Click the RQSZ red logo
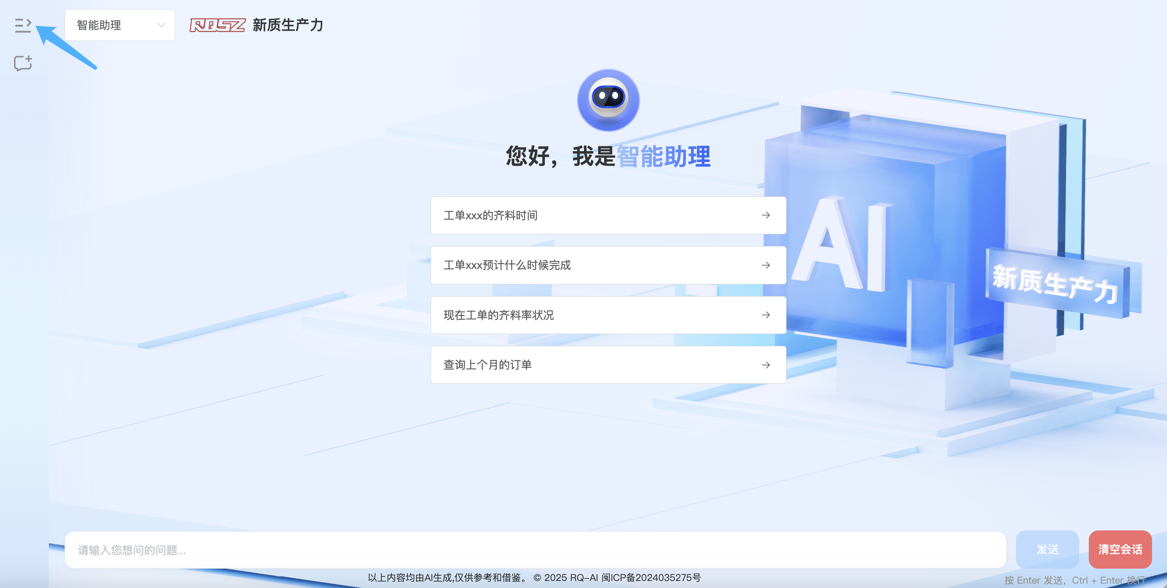This screenshot has height=588, width=1167. (x=217, y=25)
